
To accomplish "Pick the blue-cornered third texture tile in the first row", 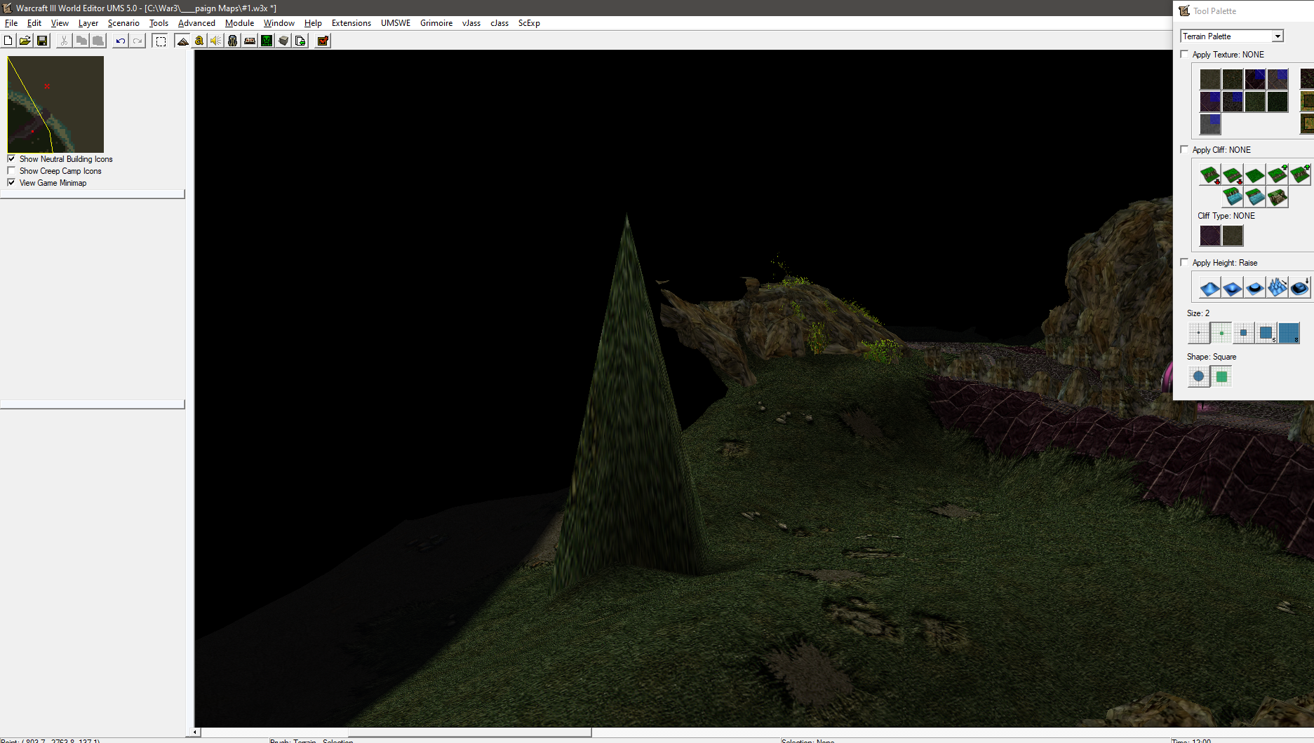I will (x=1255, y=79).
